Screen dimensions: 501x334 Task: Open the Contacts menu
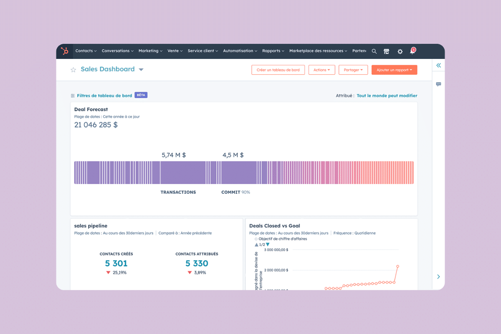tap(86, 51)
